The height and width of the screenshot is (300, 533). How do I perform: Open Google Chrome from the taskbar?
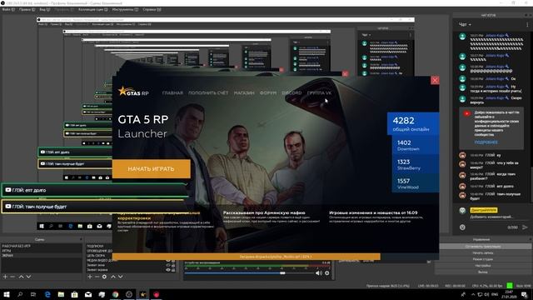(x=116, y=294)
